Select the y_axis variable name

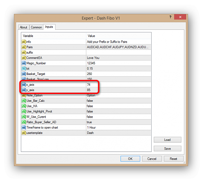coord(30,90)
